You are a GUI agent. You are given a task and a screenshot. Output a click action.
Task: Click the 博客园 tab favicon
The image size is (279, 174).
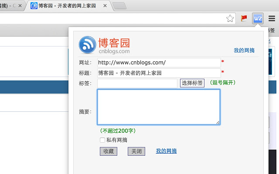click(x=34, y=6)
